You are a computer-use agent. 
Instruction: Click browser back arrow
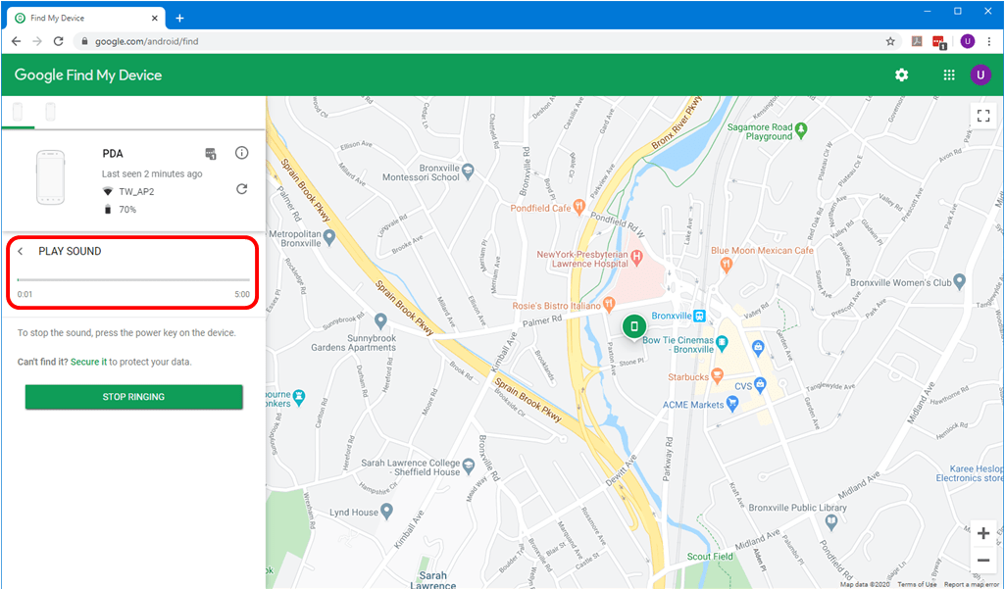point(16,41)
